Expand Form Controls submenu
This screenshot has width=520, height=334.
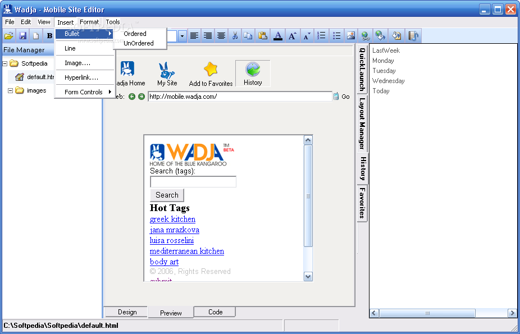click(84, 92)
